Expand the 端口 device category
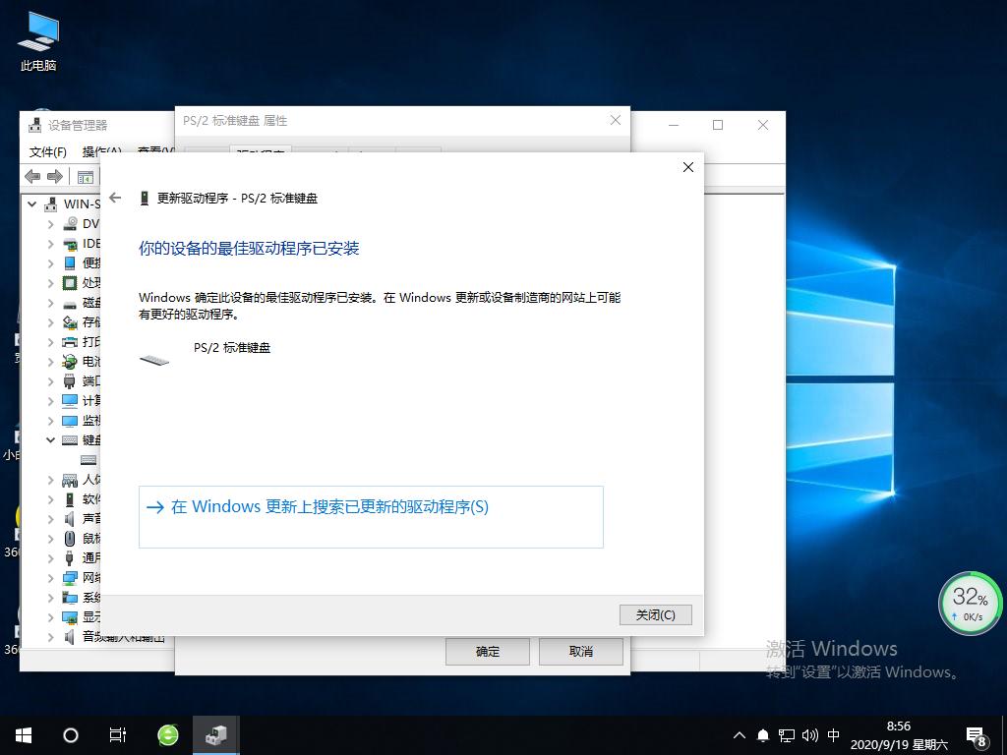This screenshot has width=1007, height=755. [x=51, y=380]
